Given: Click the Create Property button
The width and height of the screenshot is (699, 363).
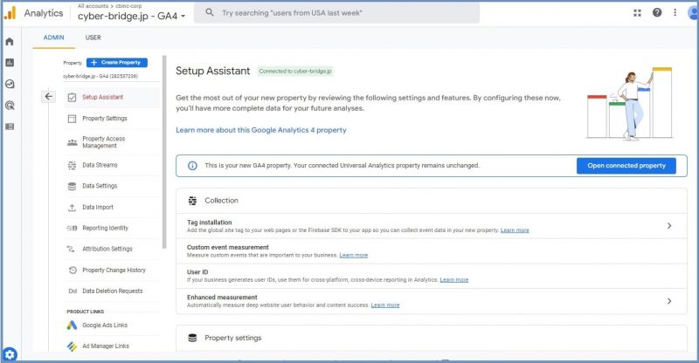Looking at the screenshot, I should pyautogui.click(x=117, y=63).
